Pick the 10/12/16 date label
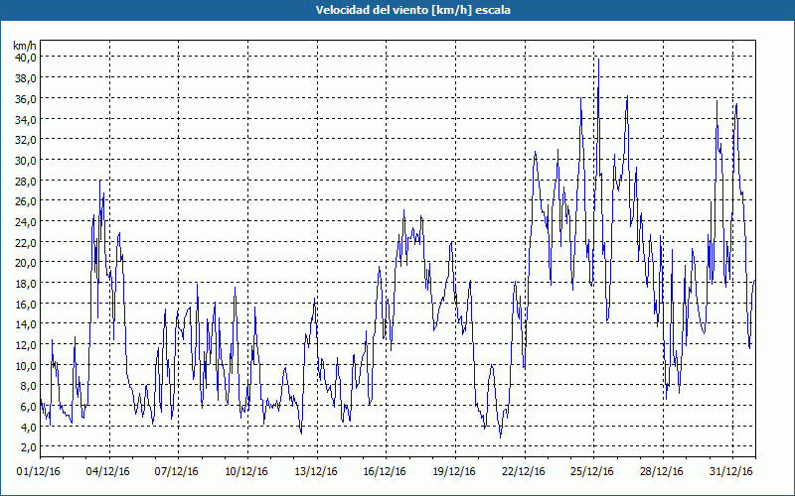The width and height of the screenshot is (795, 496). click(247, 471)
